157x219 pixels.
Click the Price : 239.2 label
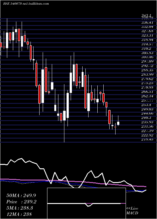(21, 202)
